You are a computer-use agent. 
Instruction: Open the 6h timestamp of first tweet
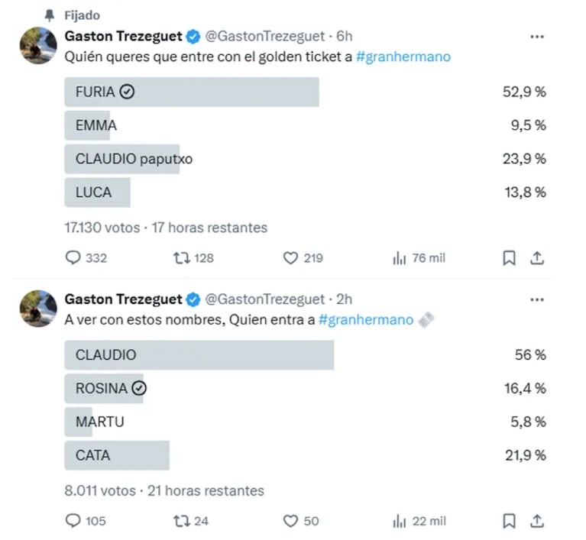tap(345, 36)
